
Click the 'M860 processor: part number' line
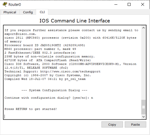[x=40, y=49]
